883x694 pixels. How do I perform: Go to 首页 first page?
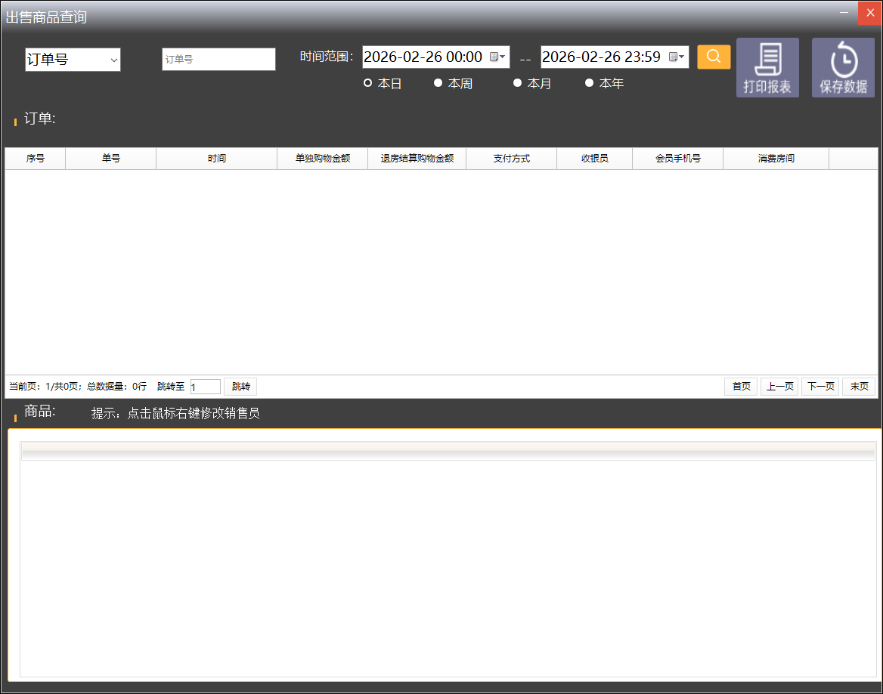pyautogui.click(x=741, y=387)
